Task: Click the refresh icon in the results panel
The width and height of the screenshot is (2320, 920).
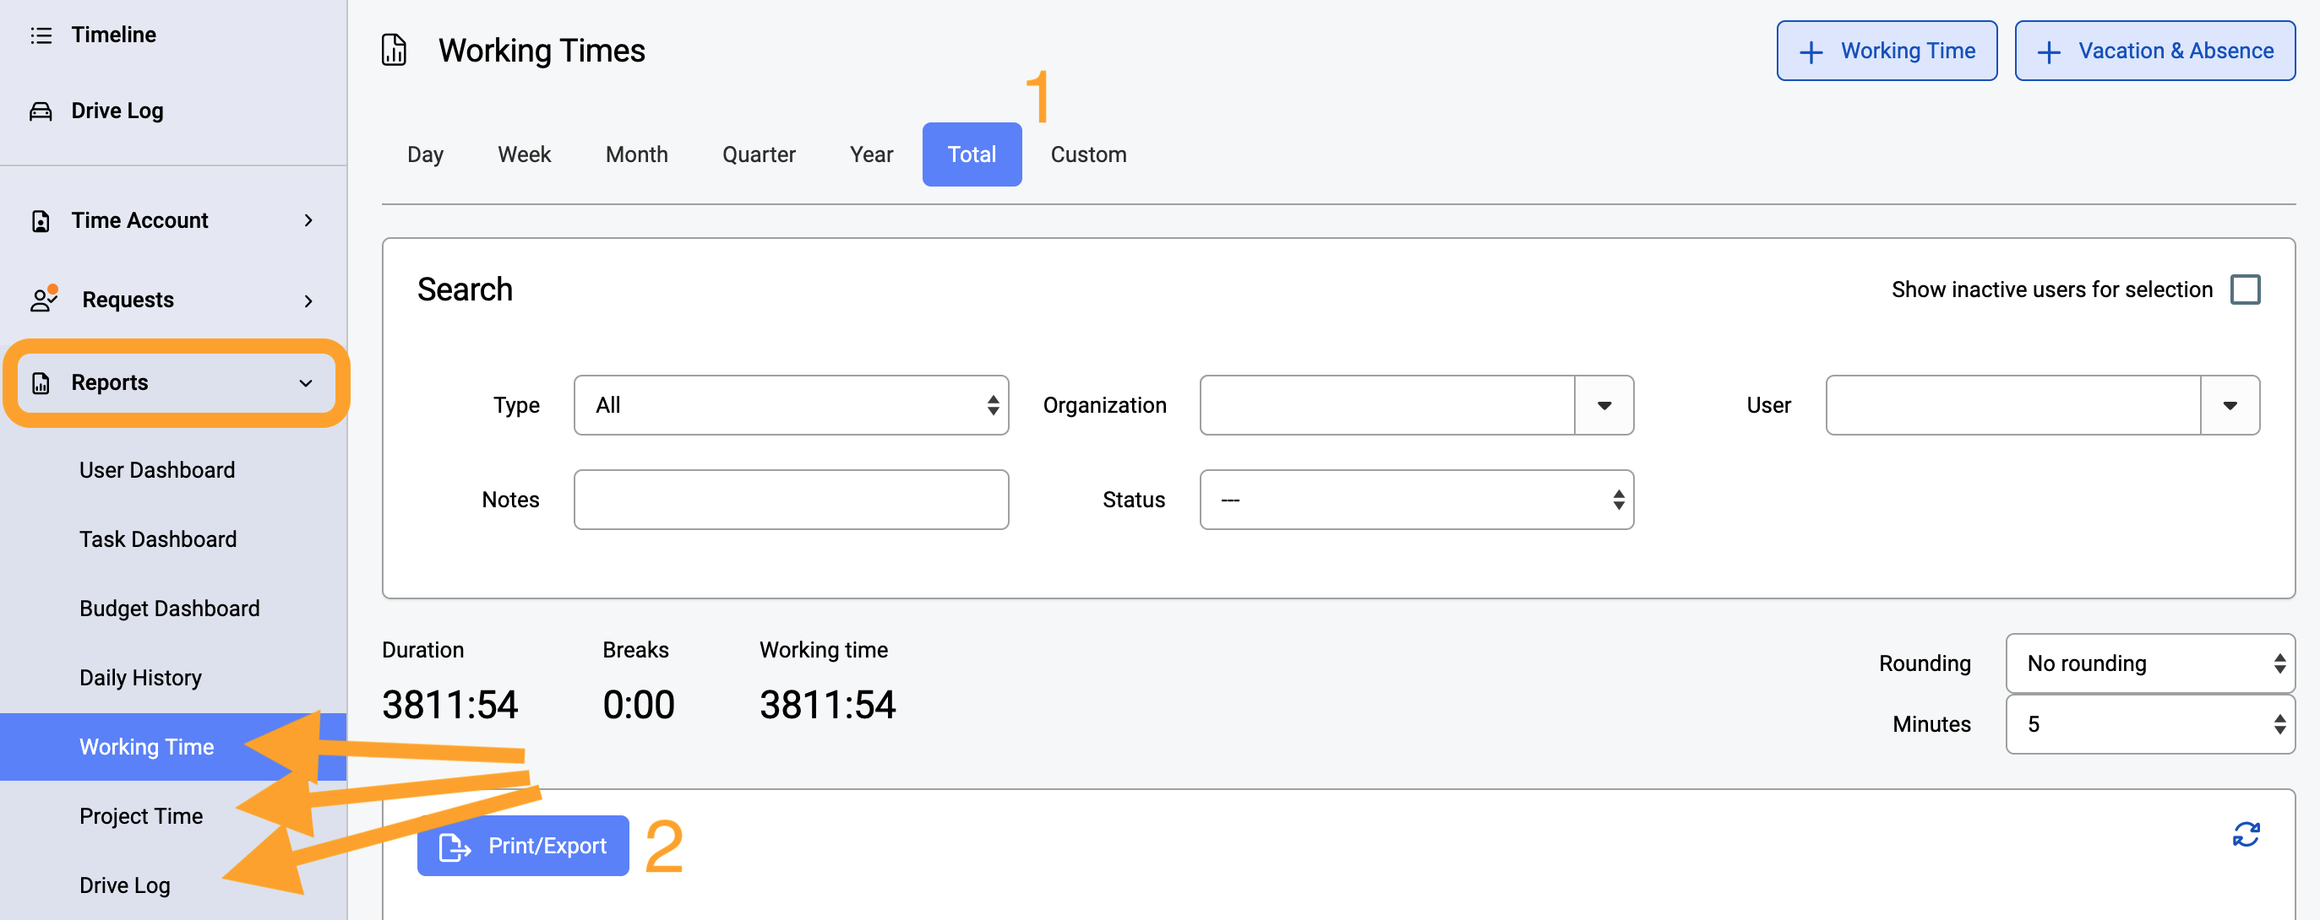Action: (2246, 835)
